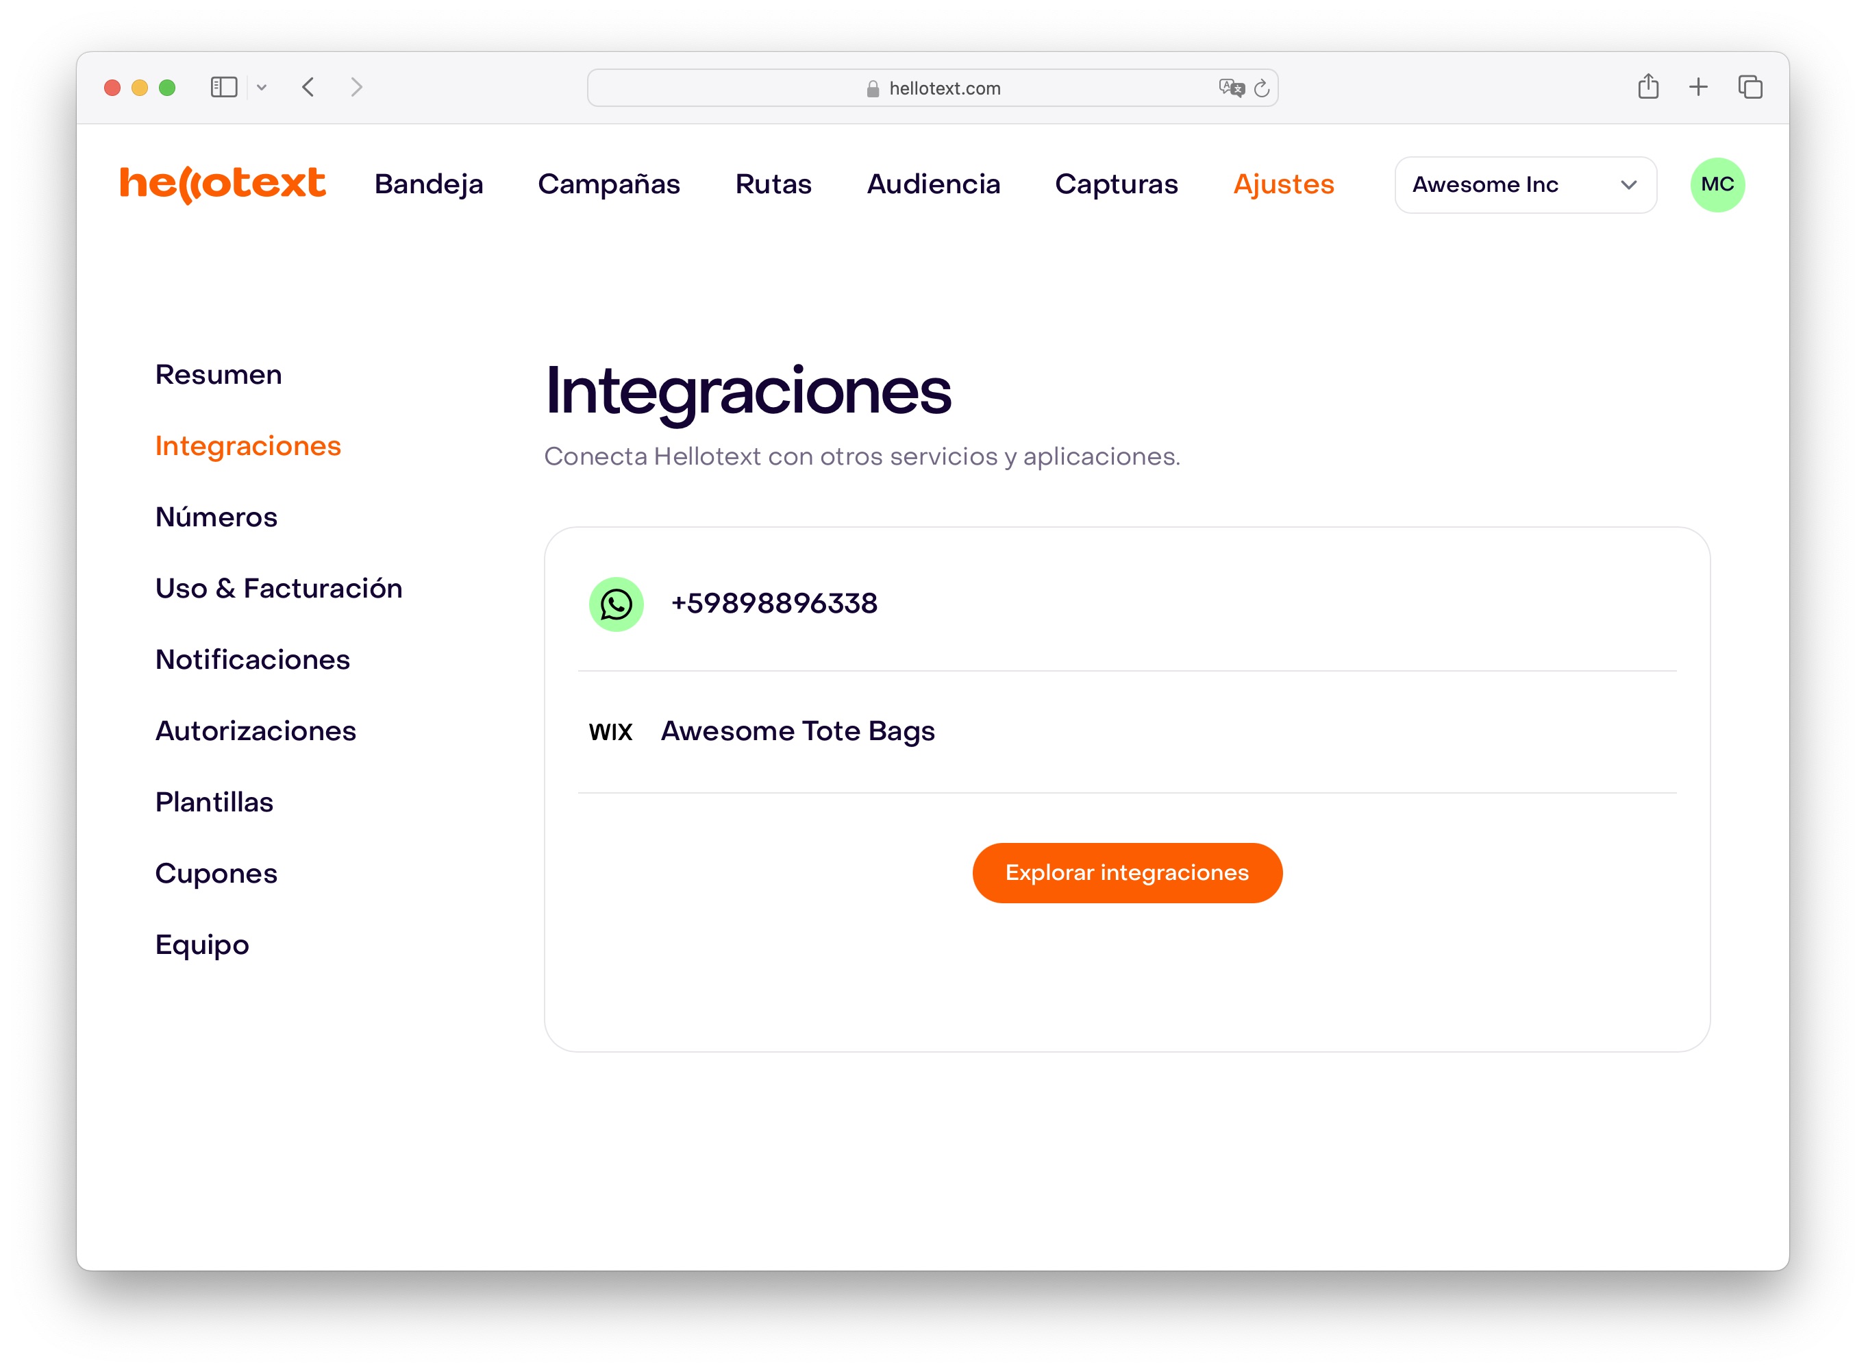Click the Explorar integraciones button
Viewport: 1866px width, 1372px height.
coord(1126,873)
